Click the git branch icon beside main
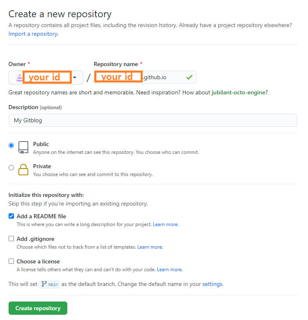The width and height of the screenshot is (308, 320). coord(44,284)
